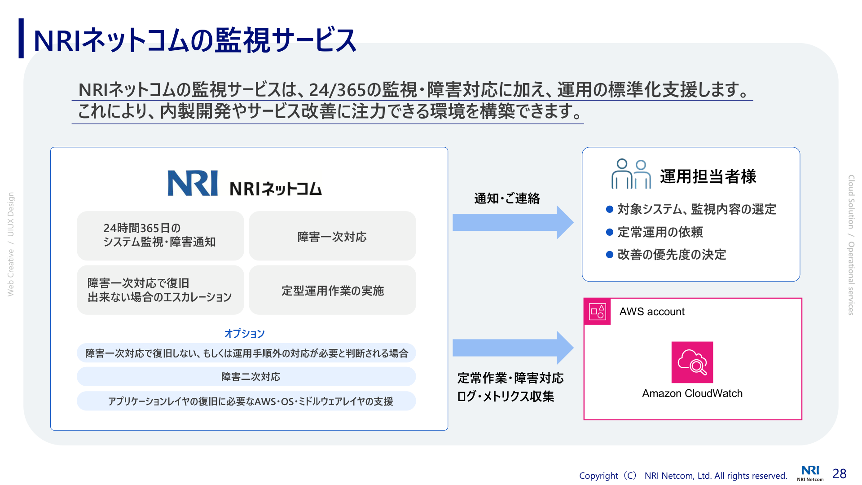Select the 24時間365日のシステム監視 box
This screenshot has height=485, width=862.
coord(160,235)
